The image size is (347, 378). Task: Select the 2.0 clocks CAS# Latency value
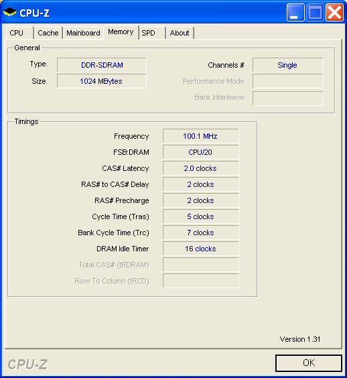tap(201, 168)
